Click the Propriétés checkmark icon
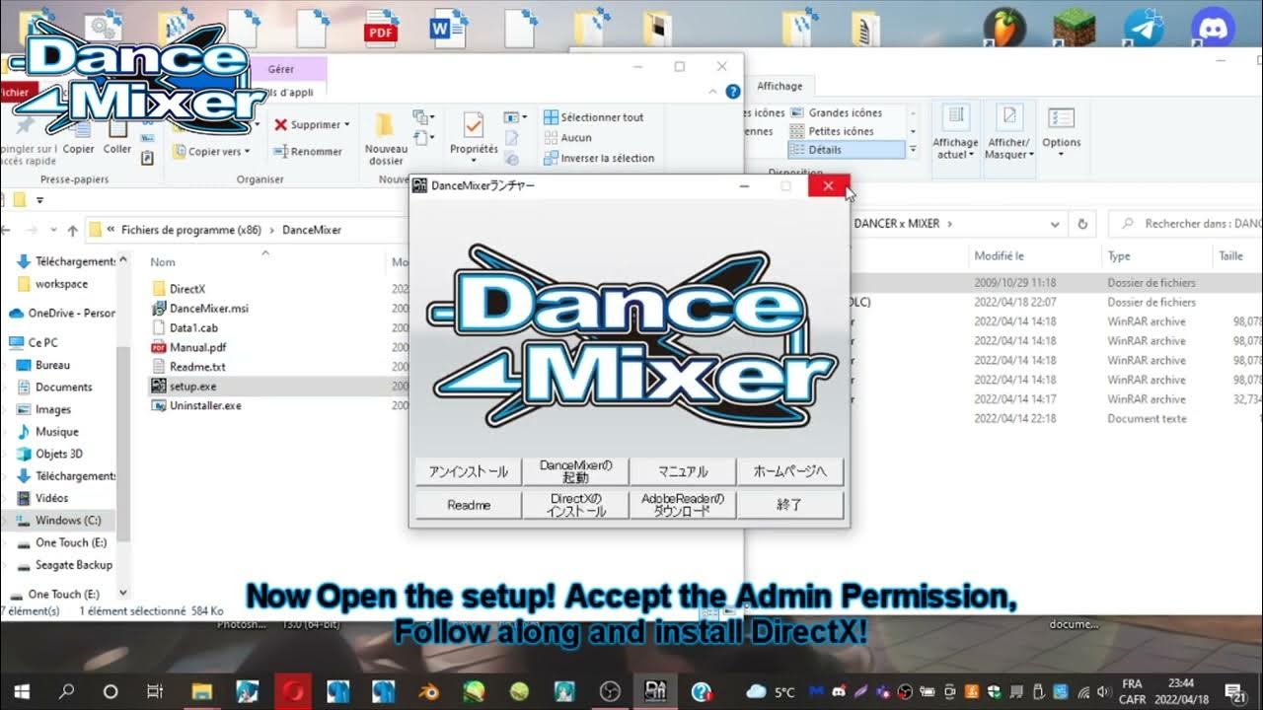 (474, 125)
